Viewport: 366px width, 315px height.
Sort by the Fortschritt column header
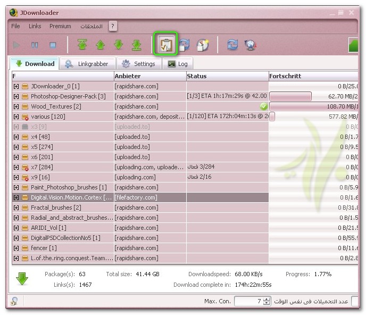[x=313, y=76]
